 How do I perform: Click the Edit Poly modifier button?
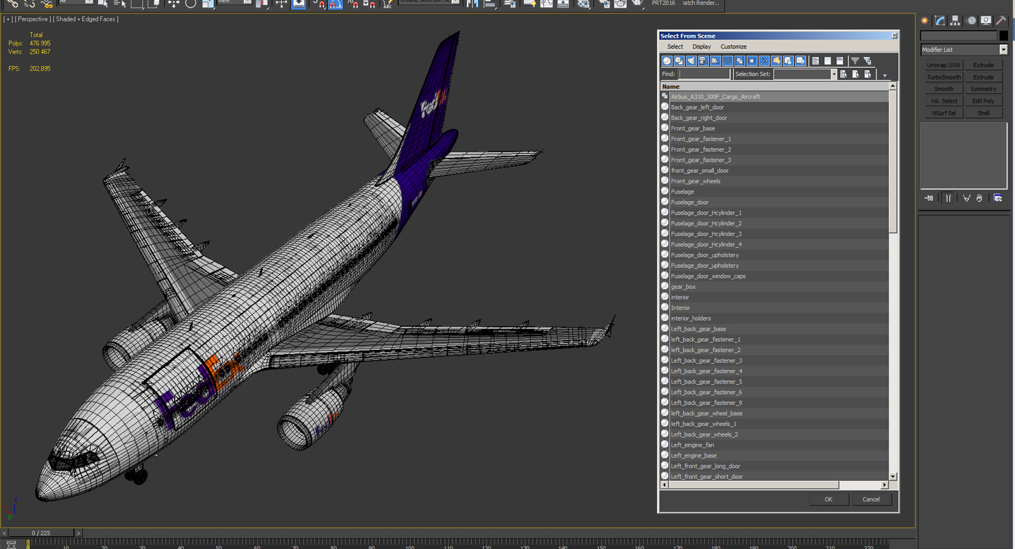983,101
